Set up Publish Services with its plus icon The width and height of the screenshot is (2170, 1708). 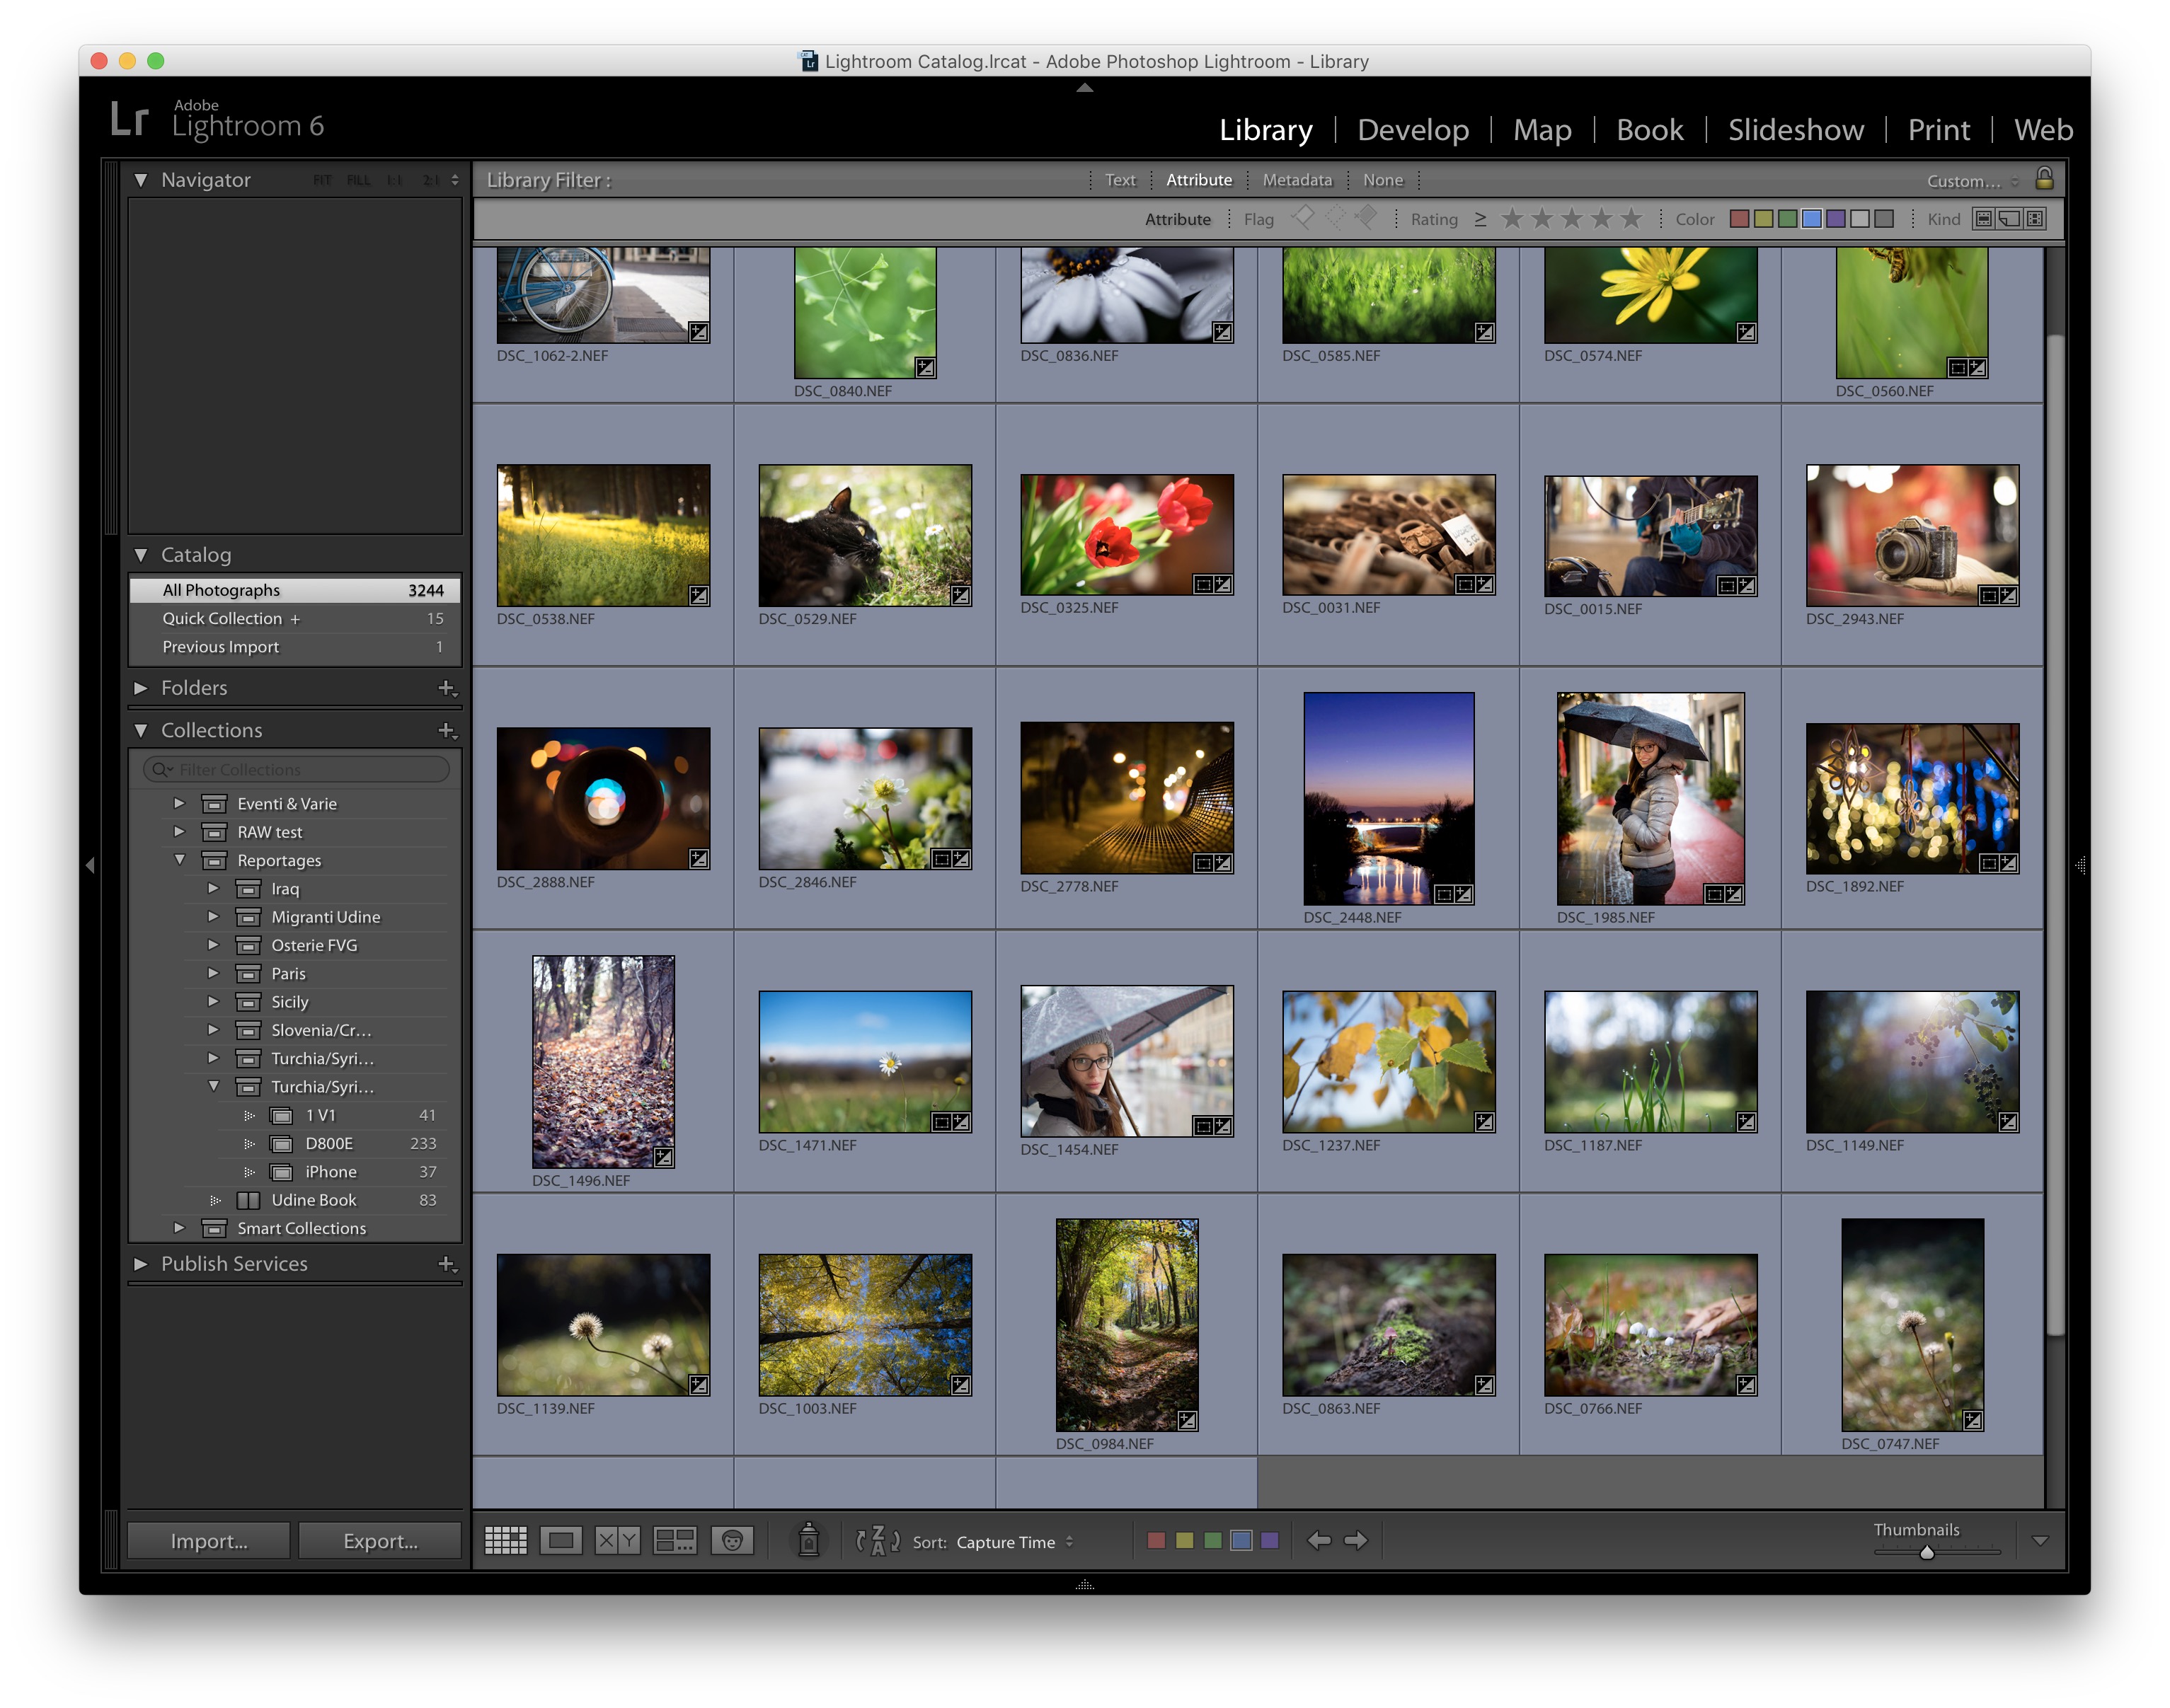click(x=447, y=1264)
